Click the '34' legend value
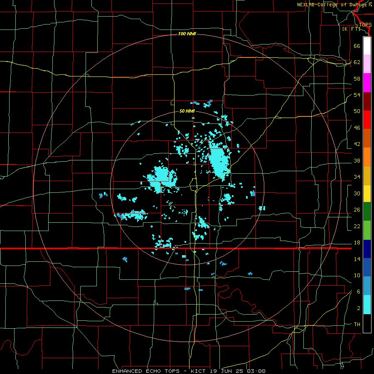 (x=357, y=177)
